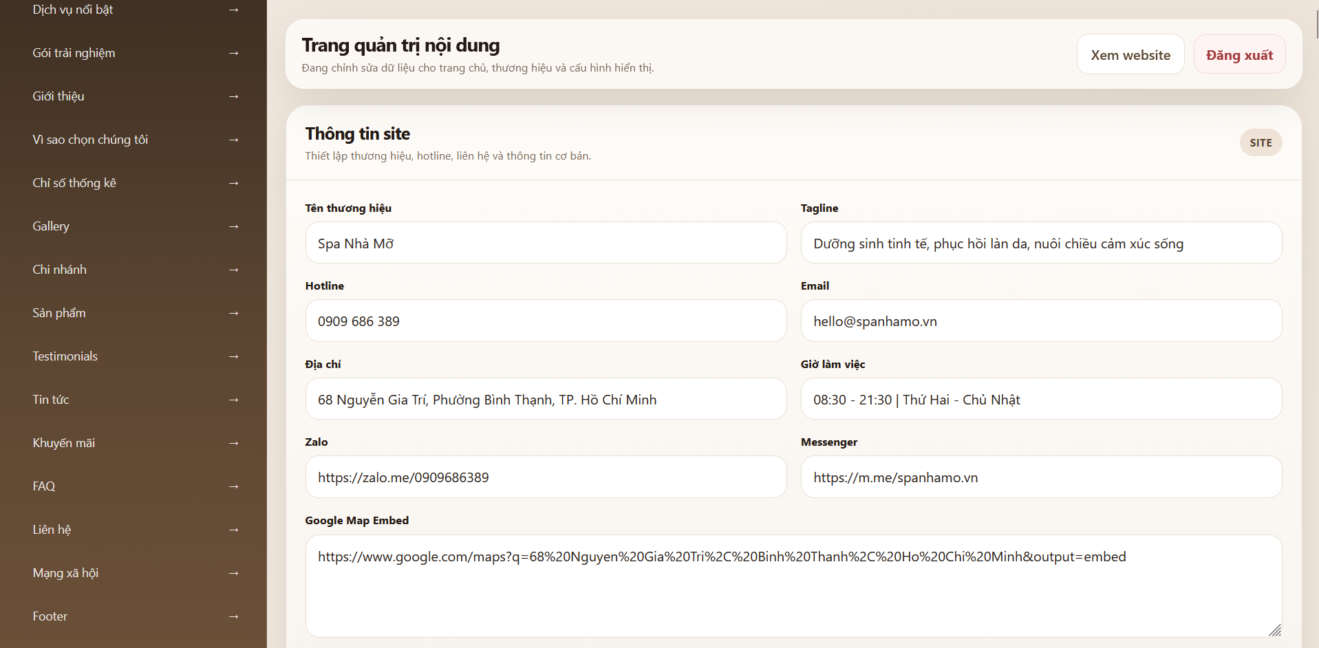Navigate to Mạng xã hội section
The height and width of the screenshot is (648, 1319).
click(x=65, y=573)
